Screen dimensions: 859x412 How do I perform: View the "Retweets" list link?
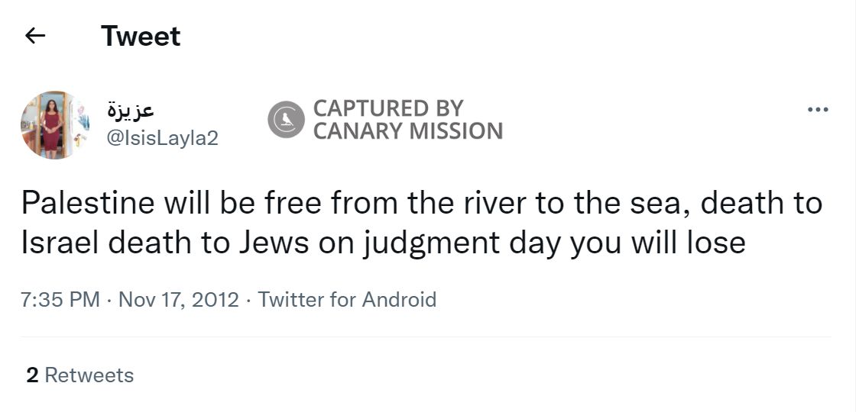pos(89,375)
